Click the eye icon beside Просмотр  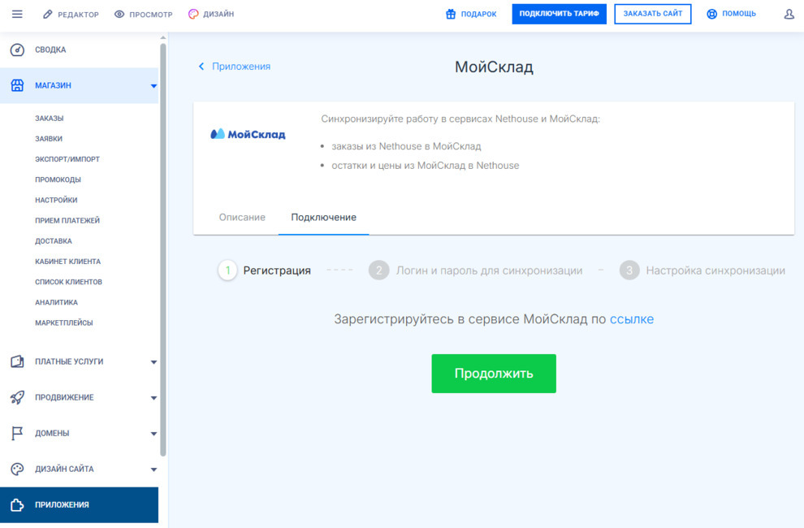(x=119, y=15)
